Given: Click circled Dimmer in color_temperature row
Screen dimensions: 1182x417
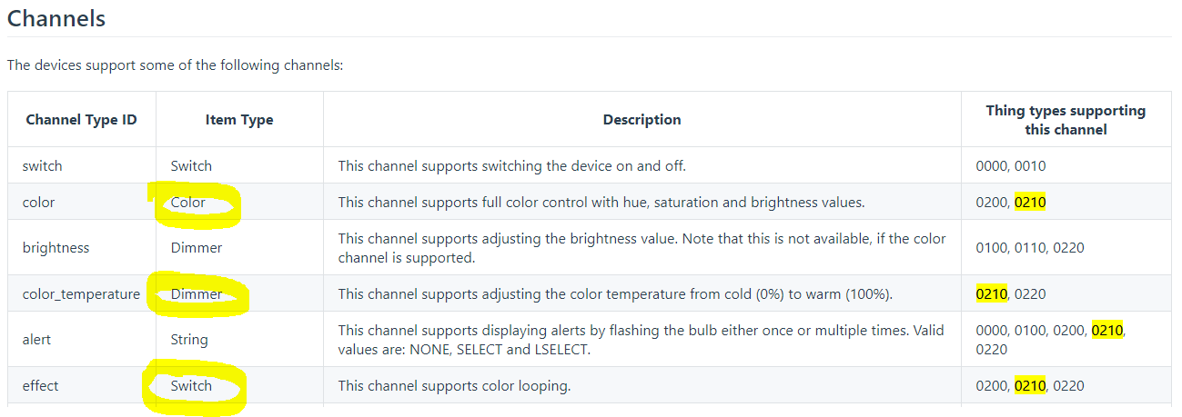Looking at the screenshot, I should (x=197, y=293).
